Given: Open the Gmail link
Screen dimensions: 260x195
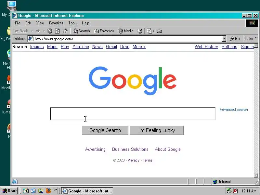Looking at the screenshot, I should point(111,47).
